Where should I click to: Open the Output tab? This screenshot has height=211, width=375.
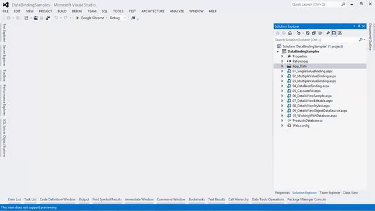click(x=84, y=199)
